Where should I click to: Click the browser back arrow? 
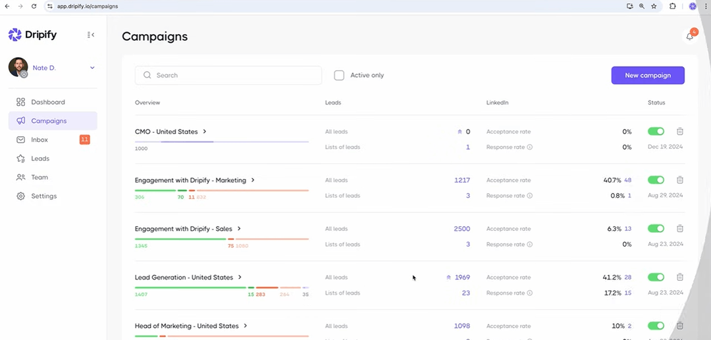coord(7,7)
